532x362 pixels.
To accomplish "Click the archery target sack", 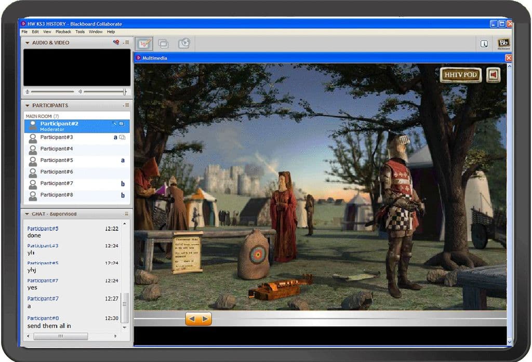I will 254,254.
